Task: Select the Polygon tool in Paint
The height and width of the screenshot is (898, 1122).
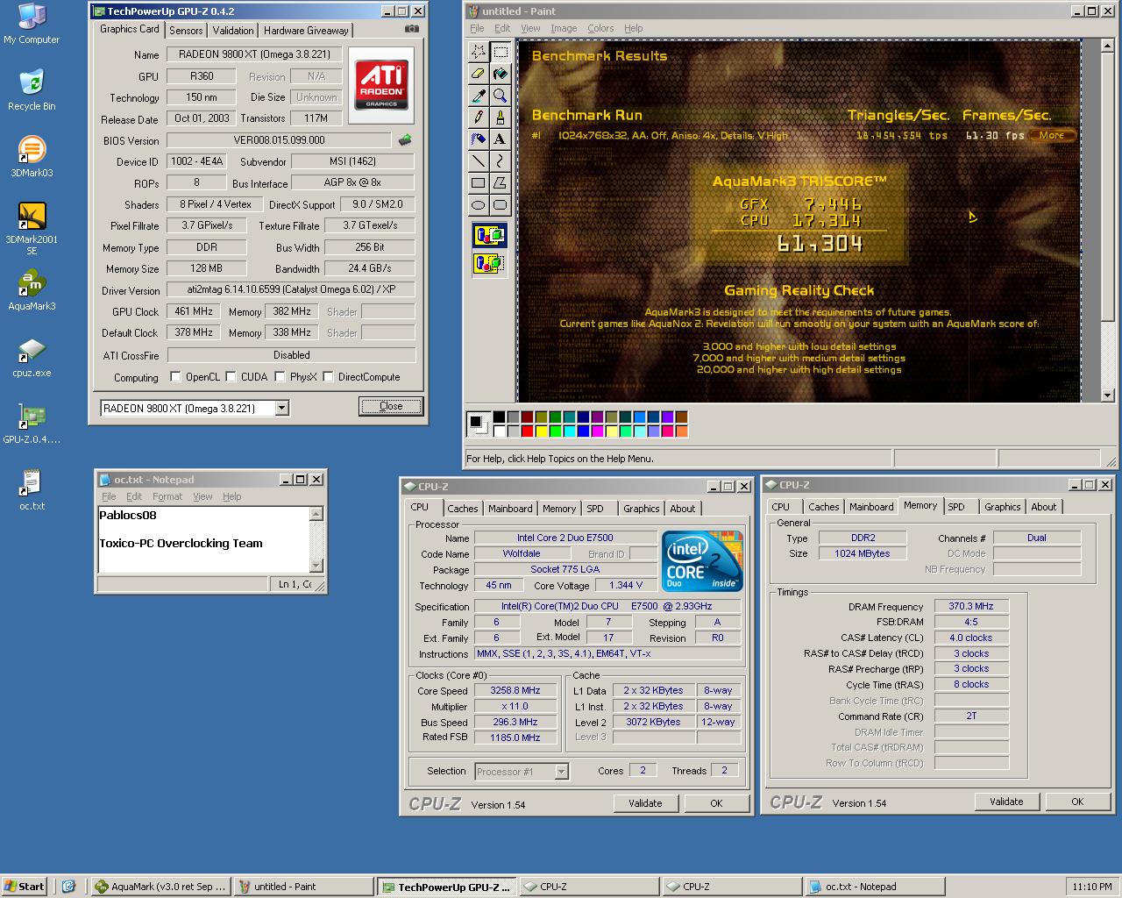Action: click(x=500, y=183)
